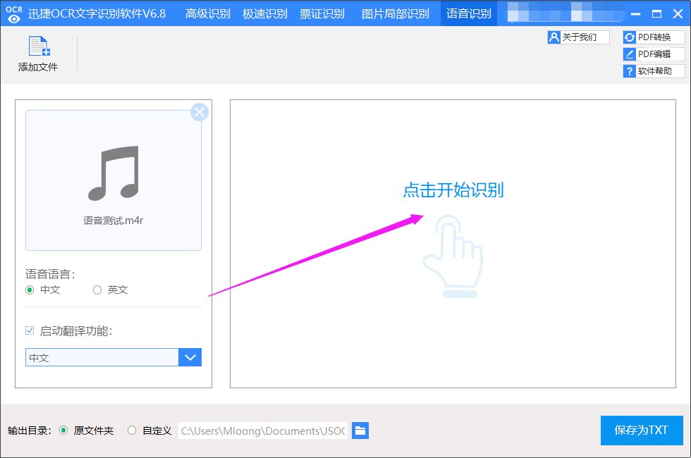Remove 语音测试.m4r with its close button

pyautogui.click(x=200, y=111)
